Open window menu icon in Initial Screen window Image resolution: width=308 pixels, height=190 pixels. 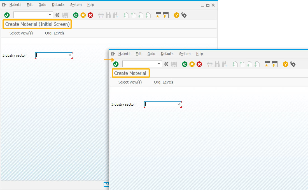pos(4,5)
